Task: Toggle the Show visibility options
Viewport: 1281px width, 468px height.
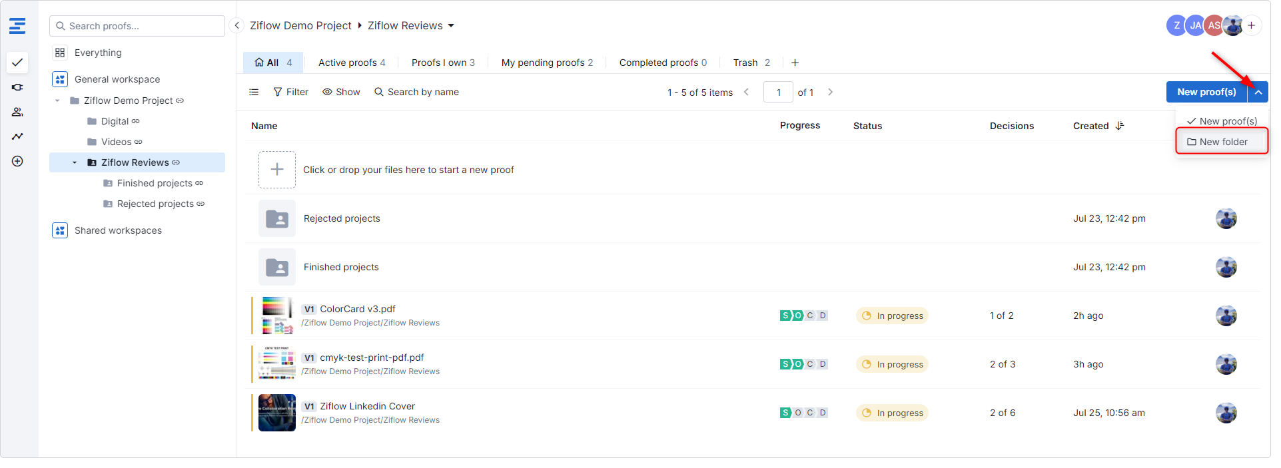Action: (341, 92)
